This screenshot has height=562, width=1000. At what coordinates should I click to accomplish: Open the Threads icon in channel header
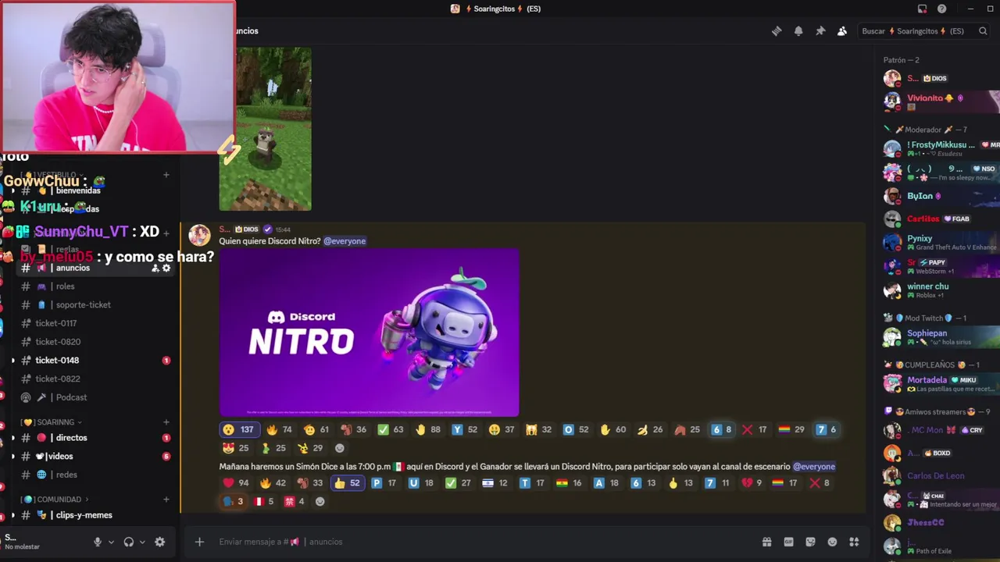pyautogui.click(x=777, y=31)
